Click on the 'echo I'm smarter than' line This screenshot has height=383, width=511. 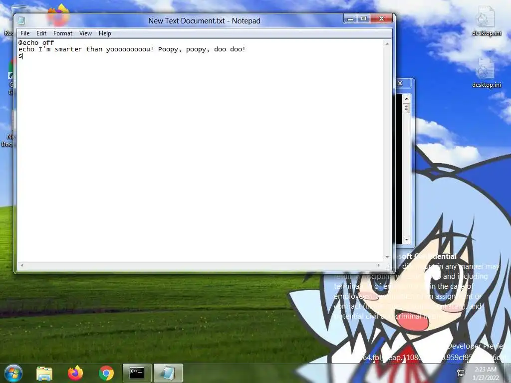point(132,49)
